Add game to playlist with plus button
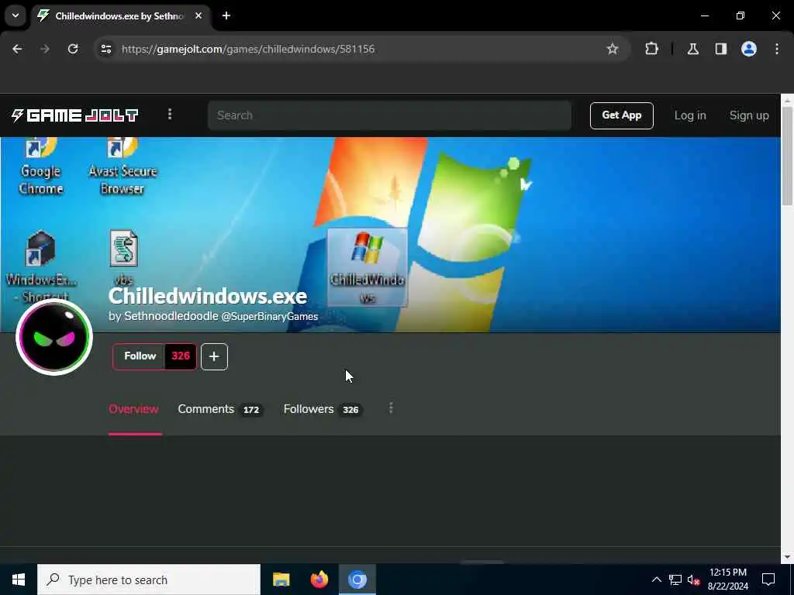794x595 pixels. 214,356
